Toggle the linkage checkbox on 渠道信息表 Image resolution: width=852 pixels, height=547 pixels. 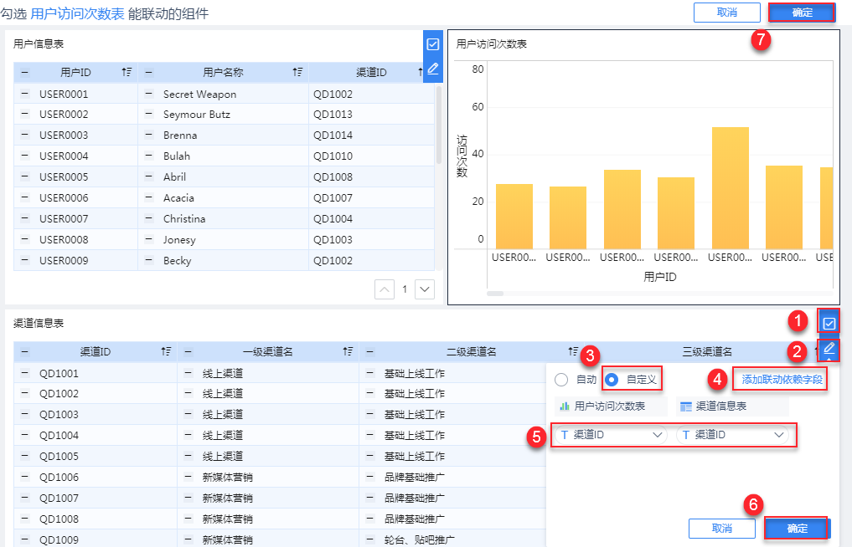coord(829,324)
